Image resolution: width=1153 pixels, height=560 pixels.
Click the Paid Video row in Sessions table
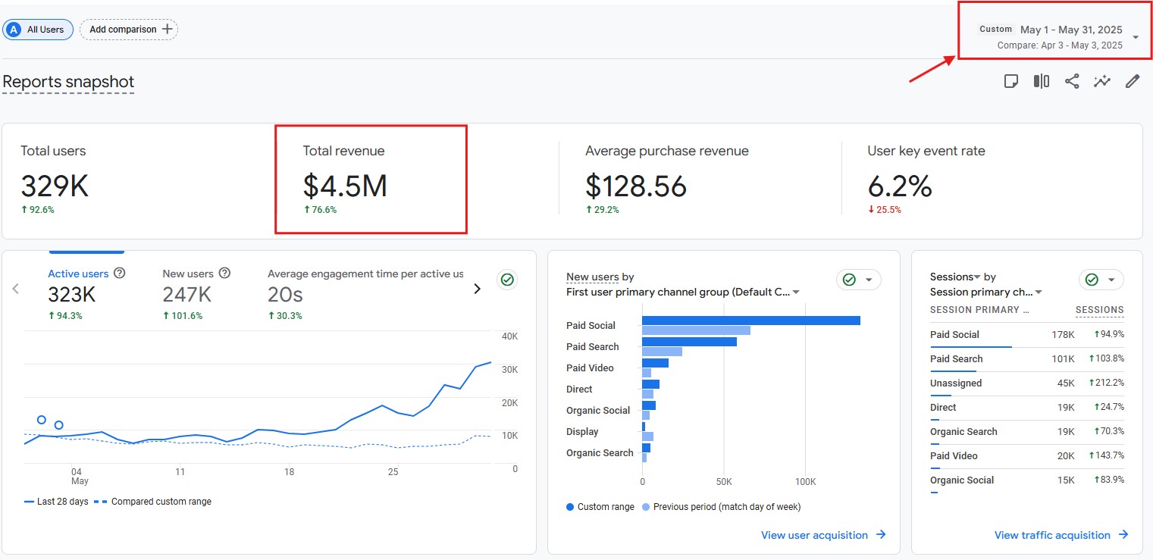tap(1027, 456)
